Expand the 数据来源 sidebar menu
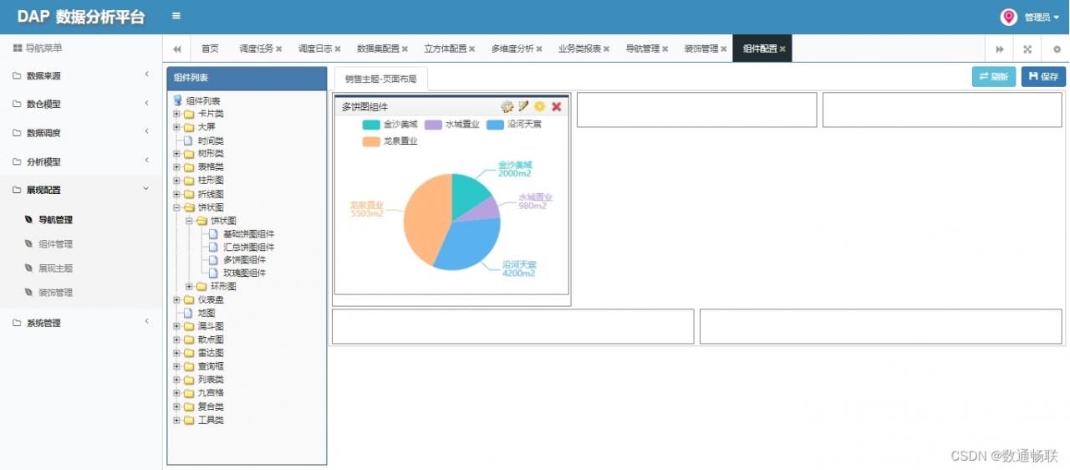This screenshot has height=470, width=1070. [x=81, y=76]
